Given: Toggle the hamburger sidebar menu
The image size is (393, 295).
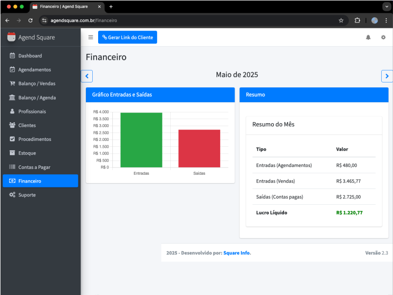Looking at the screenshot, I should (x=90, y=37).
